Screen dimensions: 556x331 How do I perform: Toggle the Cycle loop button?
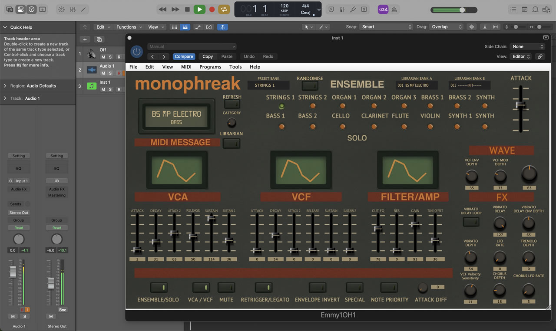224,9
